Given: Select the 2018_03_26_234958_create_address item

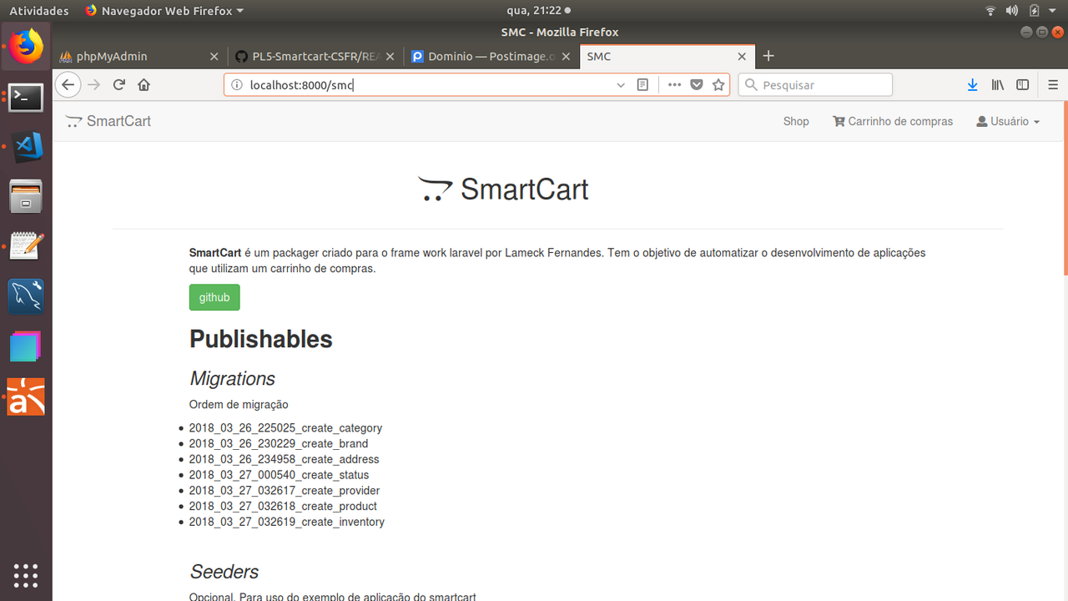Looking at the screenshot, I should [284, 459].
